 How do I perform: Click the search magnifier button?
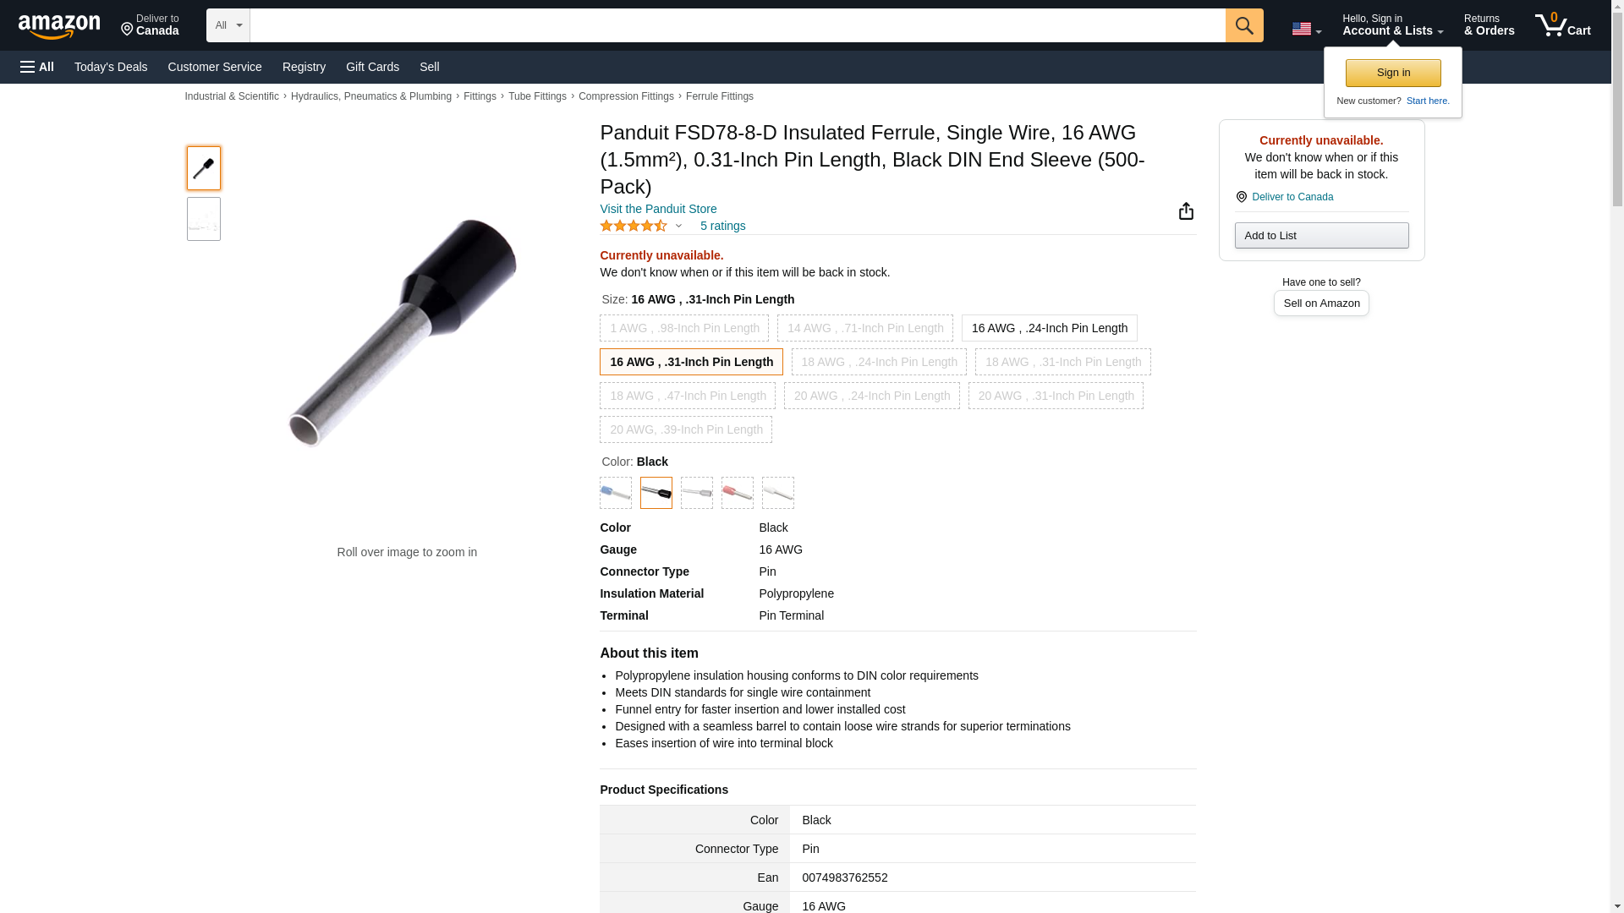tap(1243, 25)
